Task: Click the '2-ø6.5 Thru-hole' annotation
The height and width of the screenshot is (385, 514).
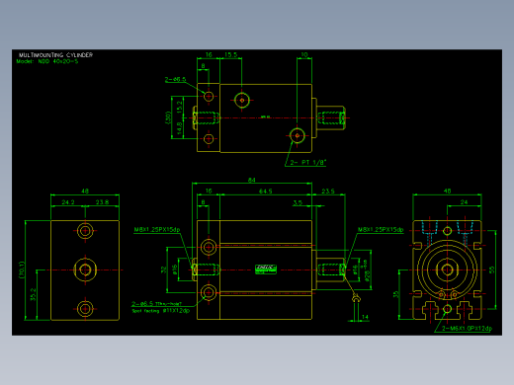Action: [x=156, y=304]
